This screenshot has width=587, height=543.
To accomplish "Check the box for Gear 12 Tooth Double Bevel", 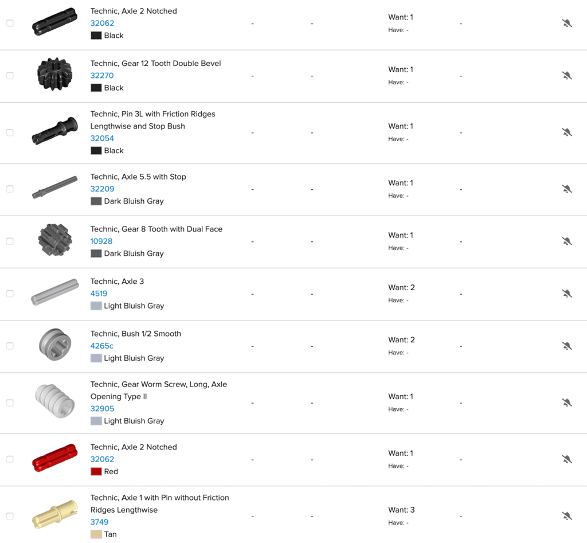I will 9,75.
